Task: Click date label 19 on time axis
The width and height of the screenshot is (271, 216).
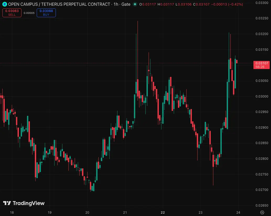Action: pyautogui.click(x=50, y=212)
